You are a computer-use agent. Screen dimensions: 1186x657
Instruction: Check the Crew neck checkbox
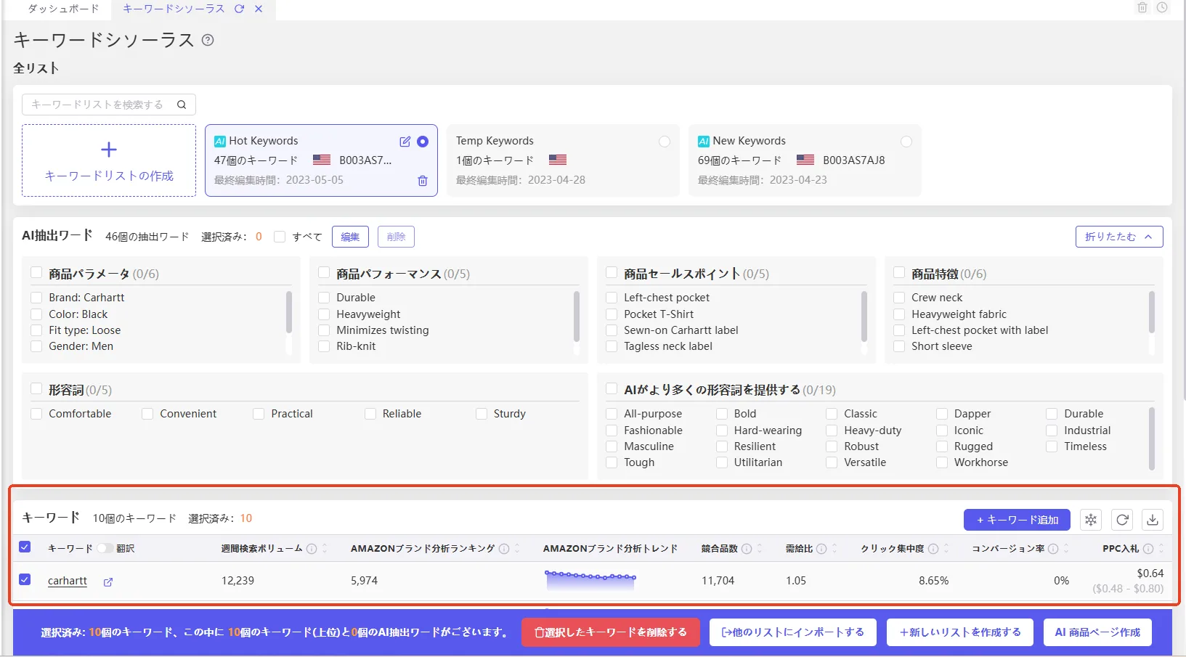coord(899,298)
